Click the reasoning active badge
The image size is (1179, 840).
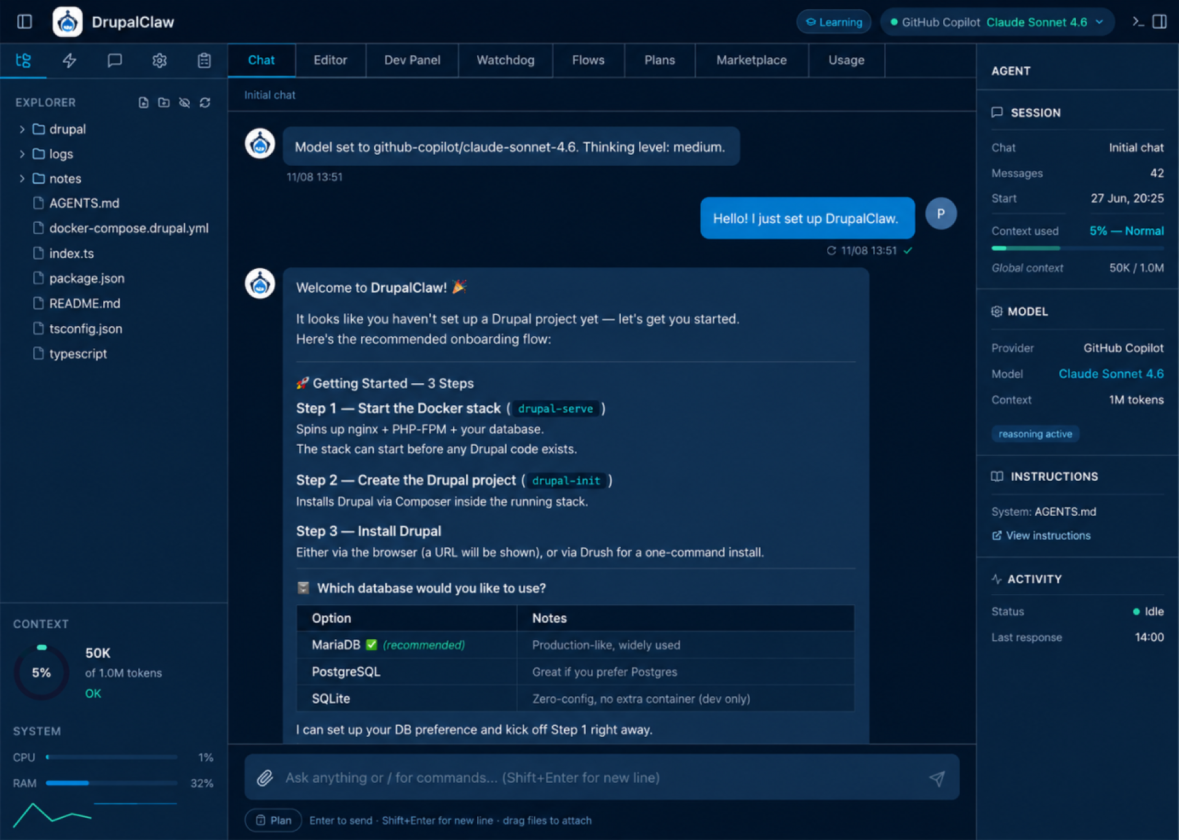[1035, 434]
